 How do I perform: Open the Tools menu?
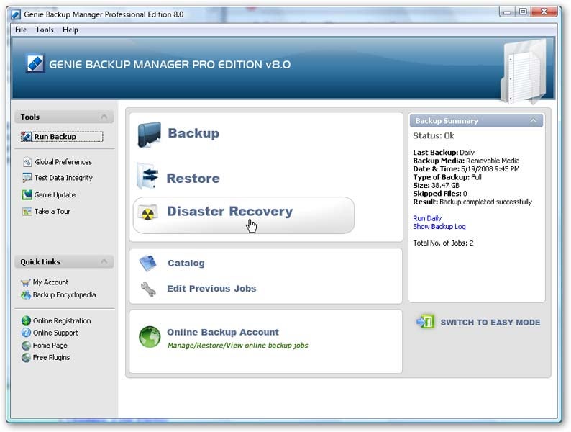coord(45,30)
